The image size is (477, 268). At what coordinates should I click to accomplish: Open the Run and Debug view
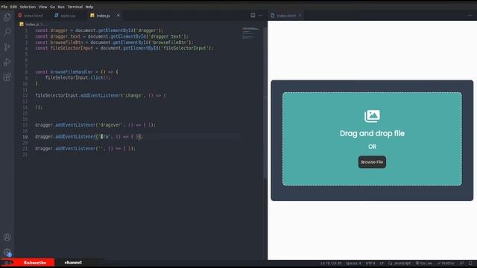coord(7,62)
